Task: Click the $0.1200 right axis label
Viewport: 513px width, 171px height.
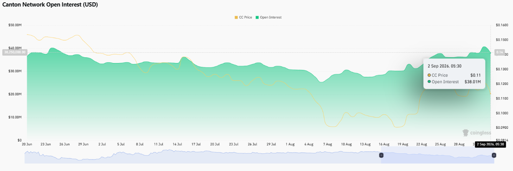Action: tap(502, 84)
